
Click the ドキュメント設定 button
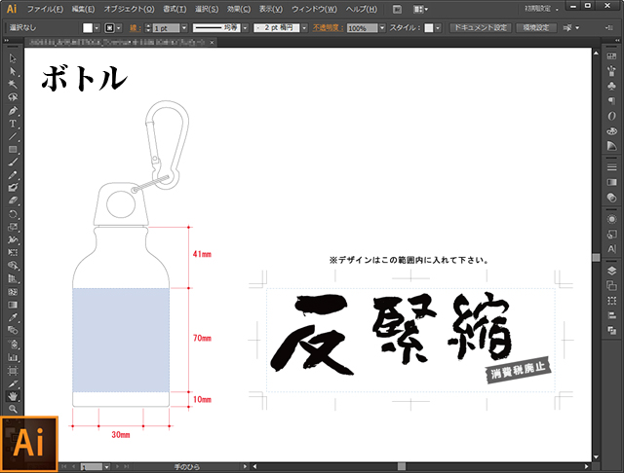click(480, 28)
